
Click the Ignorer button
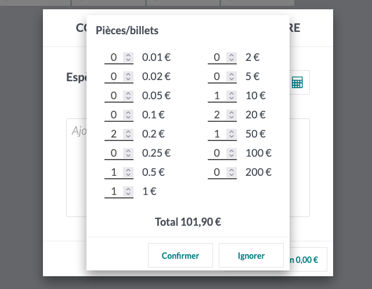251,255
